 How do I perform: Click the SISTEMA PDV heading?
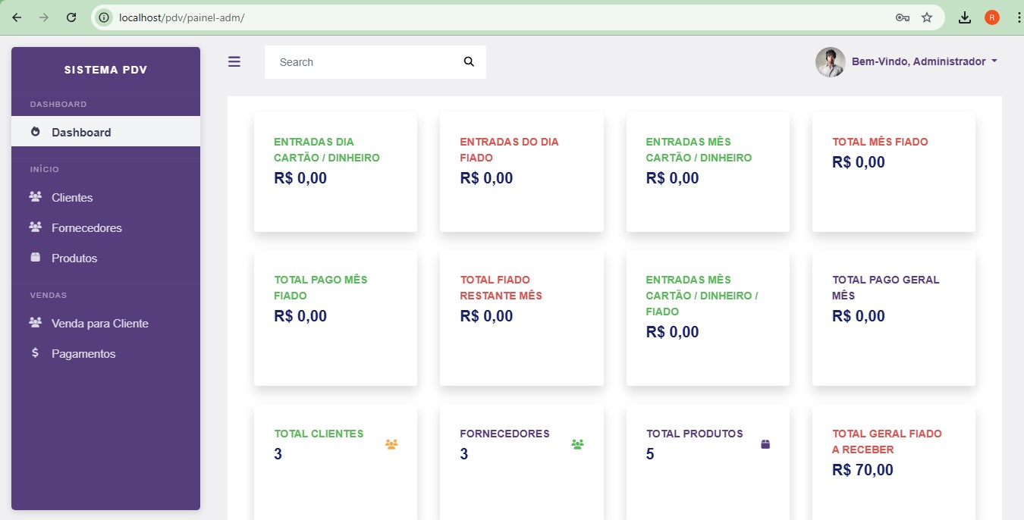click(105, 69)
